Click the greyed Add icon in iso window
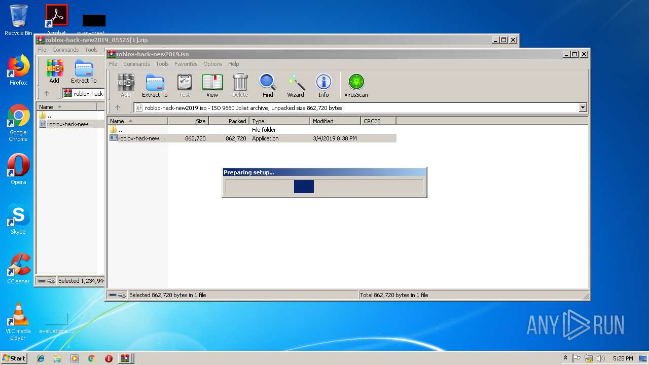 [x=126, y=86]
